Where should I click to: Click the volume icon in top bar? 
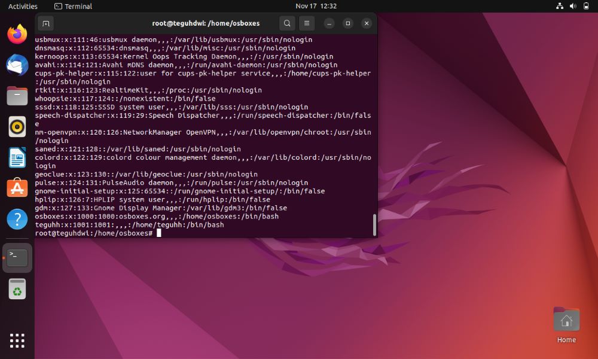573,6
